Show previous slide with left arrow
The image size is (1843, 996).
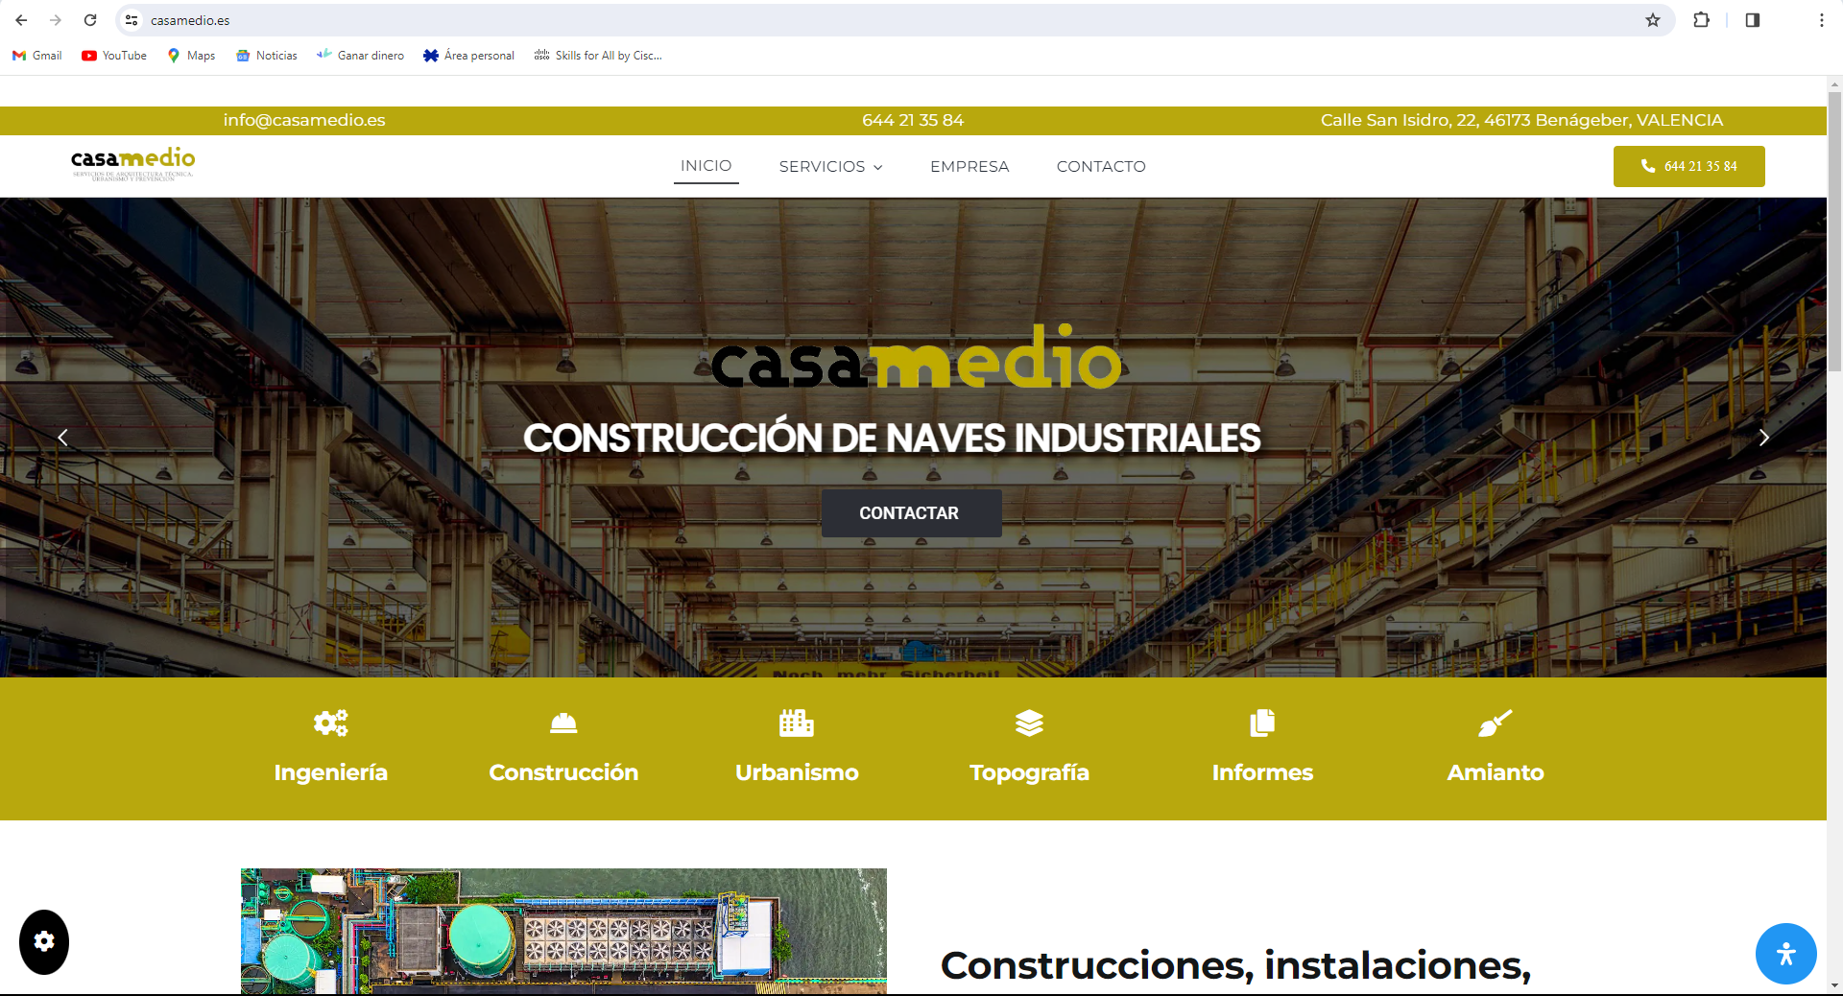[x=62, y=438]
